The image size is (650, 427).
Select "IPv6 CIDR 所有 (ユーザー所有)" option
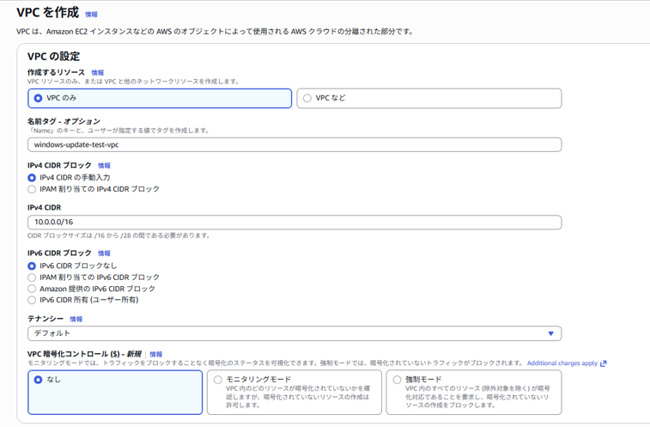(x=32, y=300)
